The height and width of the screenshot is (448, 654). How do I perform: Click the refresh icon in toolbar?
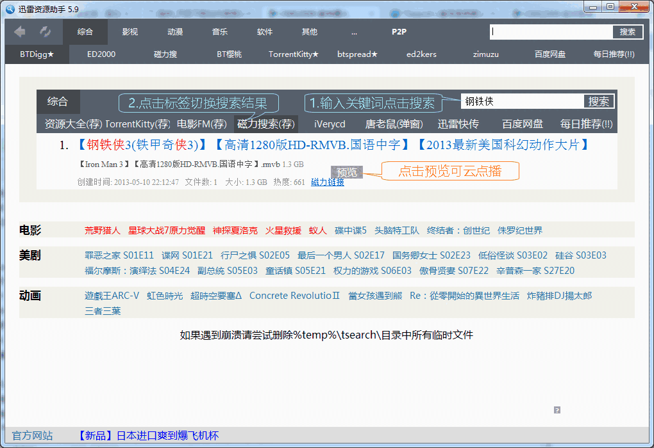click(x=46, y=31)
